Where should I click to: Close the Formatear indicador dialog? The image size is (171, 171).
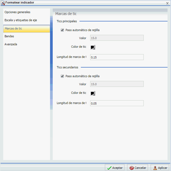167,3
